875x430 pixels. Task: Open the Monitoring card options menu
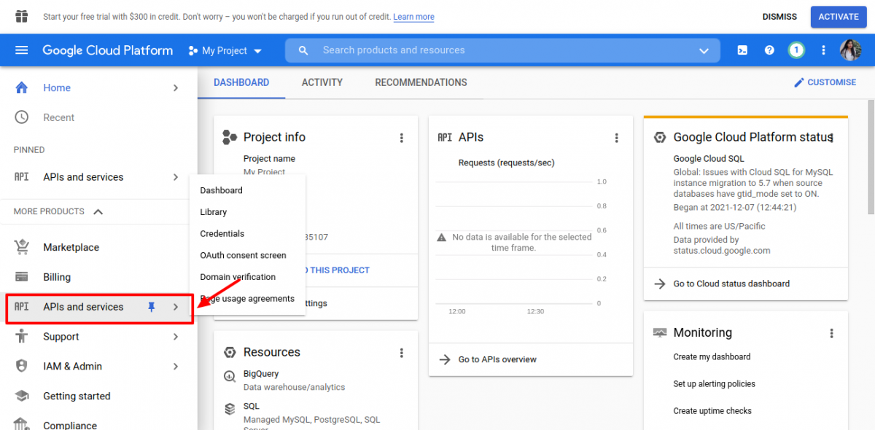coord(832,332)
